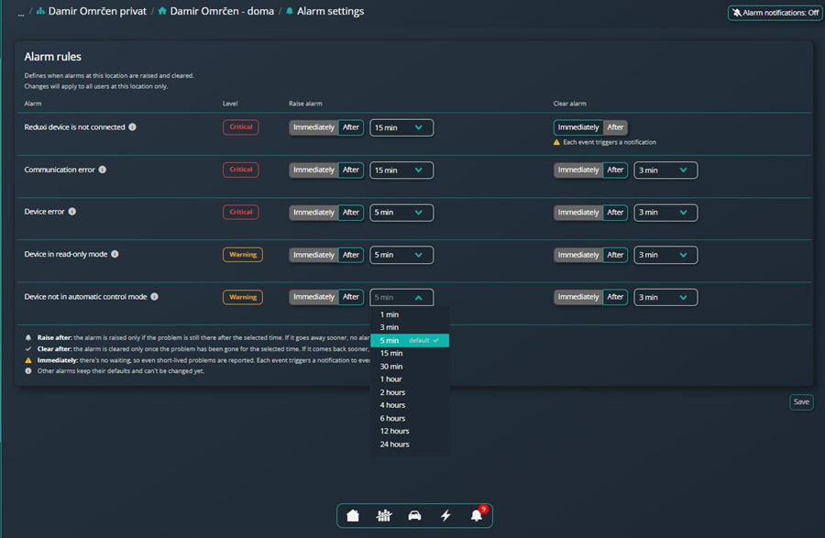Image resolution: width=825 pixels, height=538 pixels.
Task: Go to Damir Omrčen - doma breadcrumb
Action: pyautogui.click(x=222, y=11)
